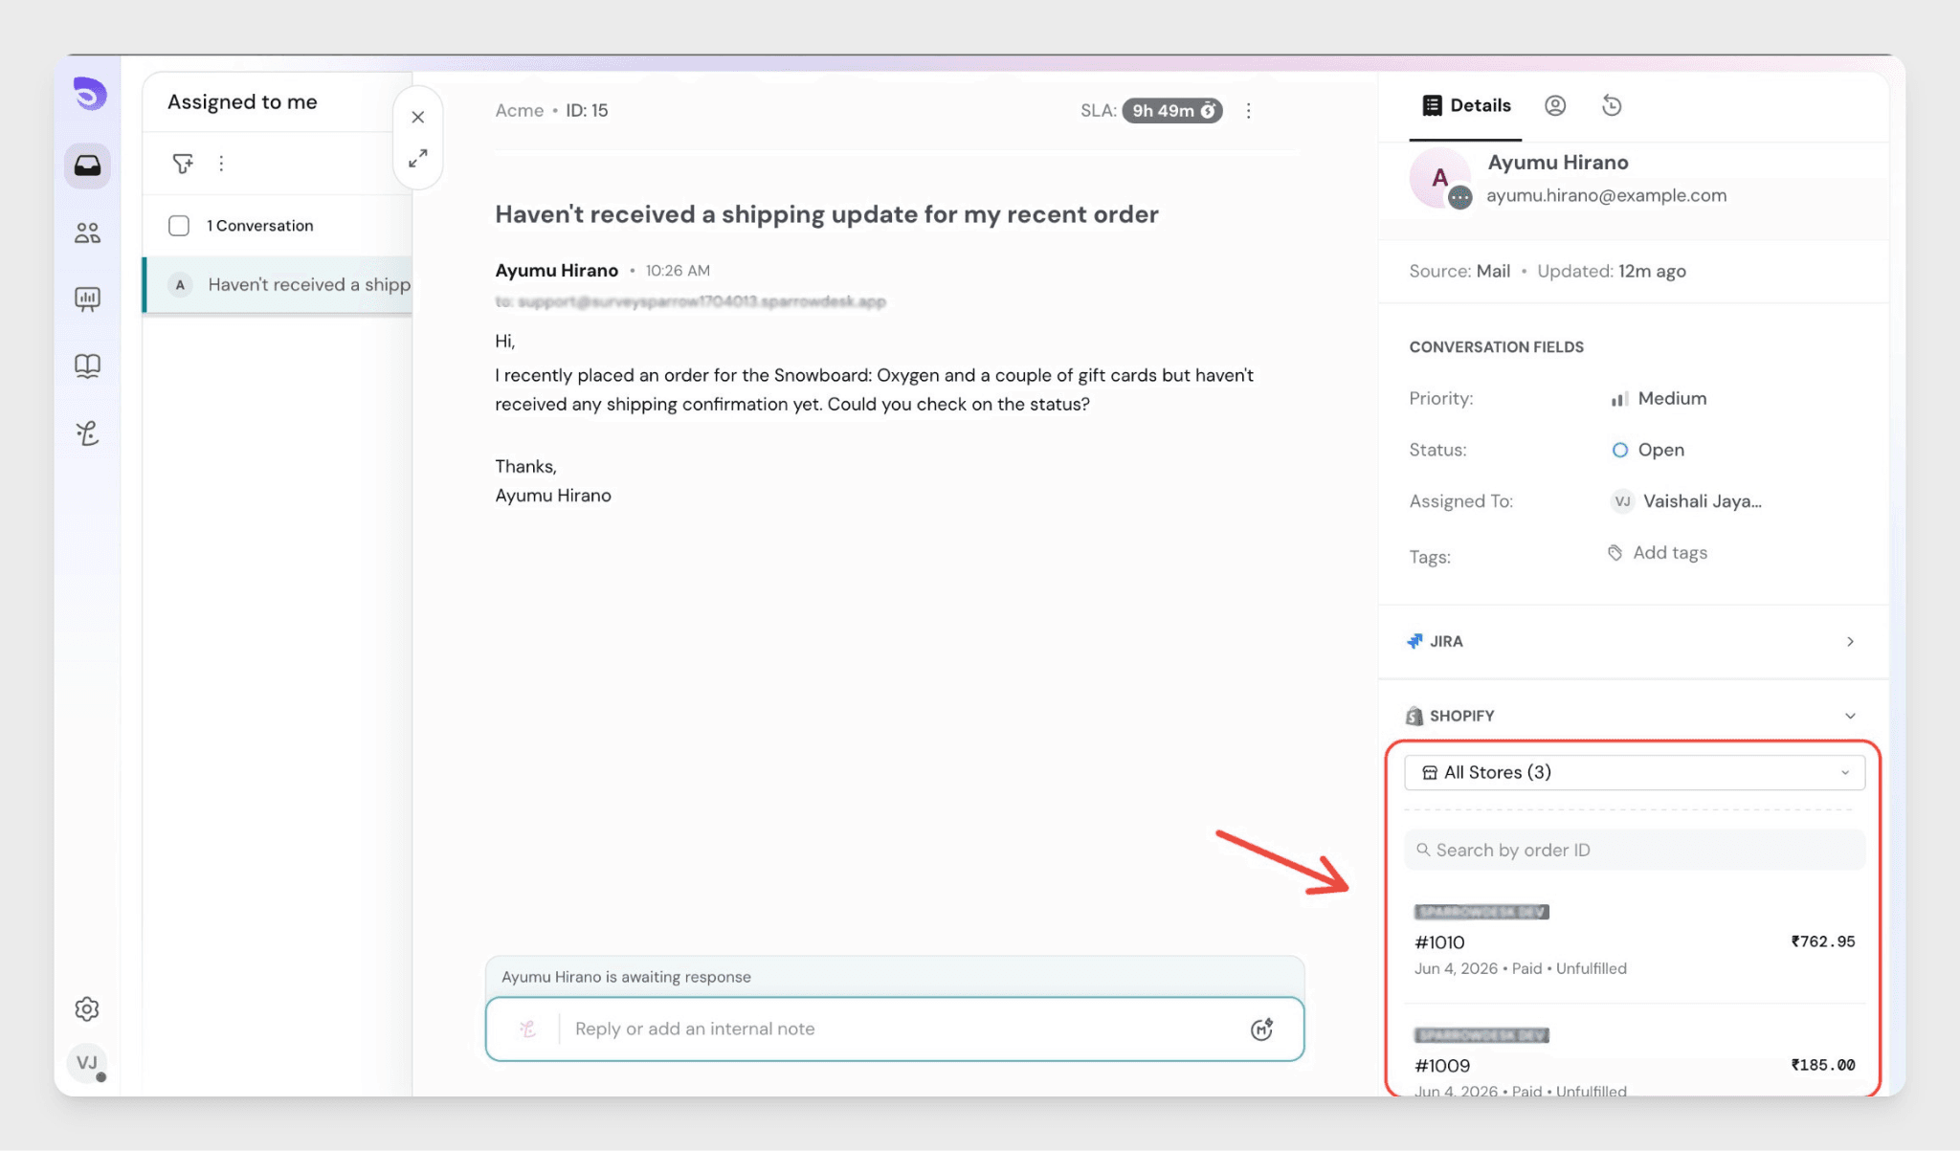This screenshot has width=1960, height=1151.
Task: Expand the JIRA section
Action: (x=1634, y=641)
